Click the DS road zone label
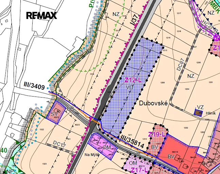This screenshot has width=220, height=174. [x=71, y=109]
